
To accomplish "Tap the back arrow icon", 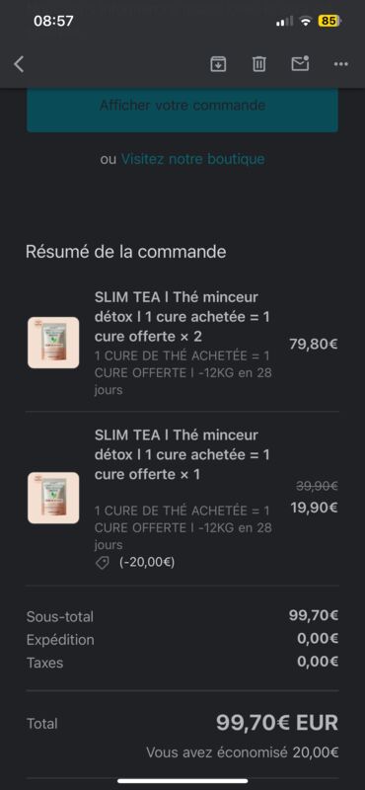I will click(x=19, y=64).
